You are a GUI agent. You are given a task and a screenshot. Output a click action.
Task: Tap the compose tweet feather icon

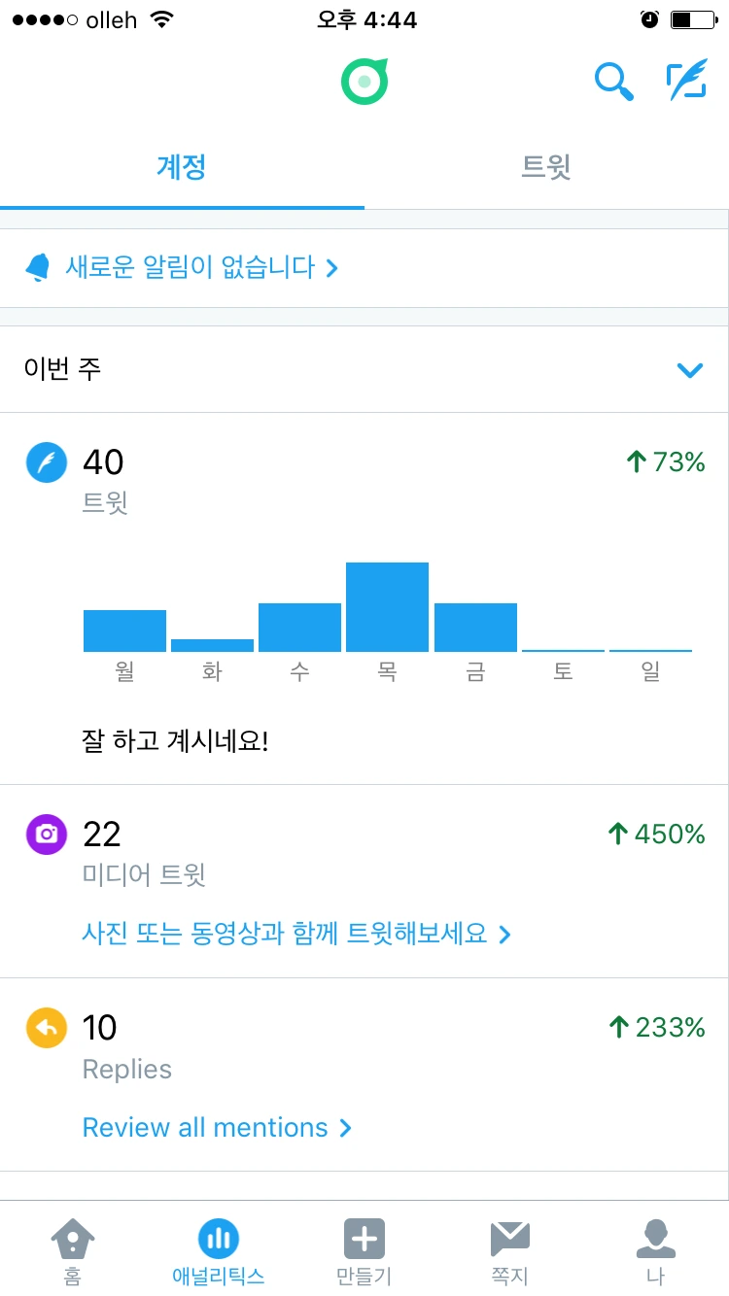687,81
